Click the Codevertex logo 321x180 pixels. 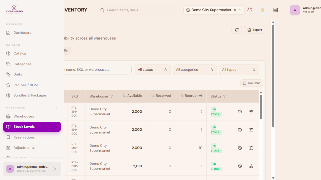15,9
